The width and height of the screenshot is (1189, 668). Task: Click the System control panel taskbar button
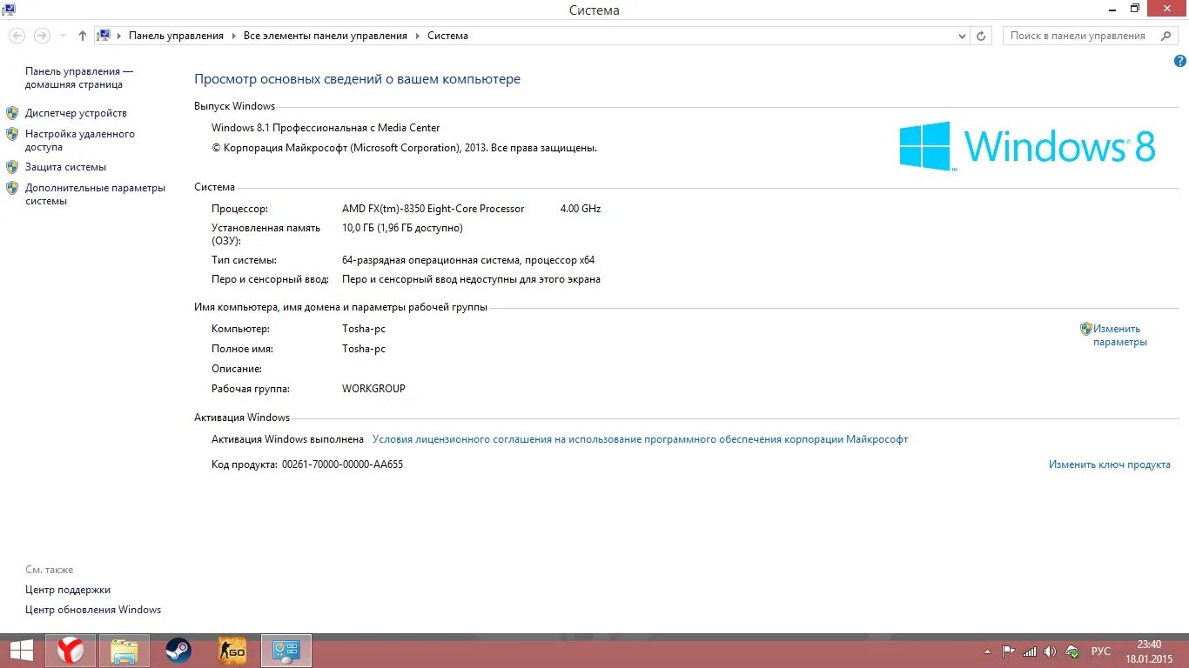click(x=286, y=651)
